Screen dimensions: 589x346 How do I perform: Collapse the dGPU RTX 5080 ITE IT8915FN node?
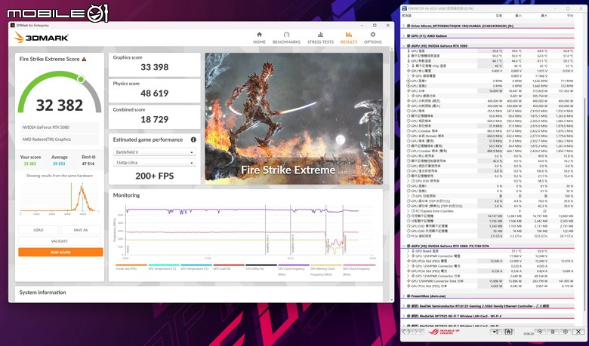click(x=404, y=246)
